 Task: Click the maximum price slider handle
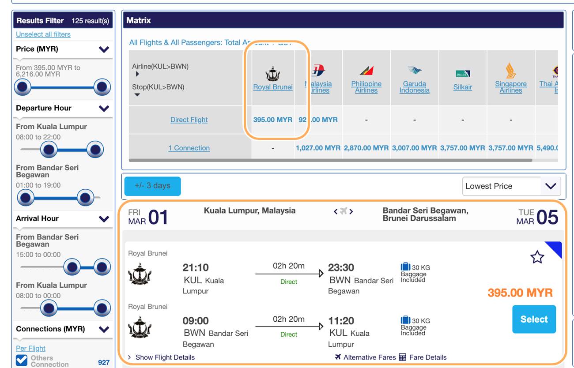click(102, 87)
